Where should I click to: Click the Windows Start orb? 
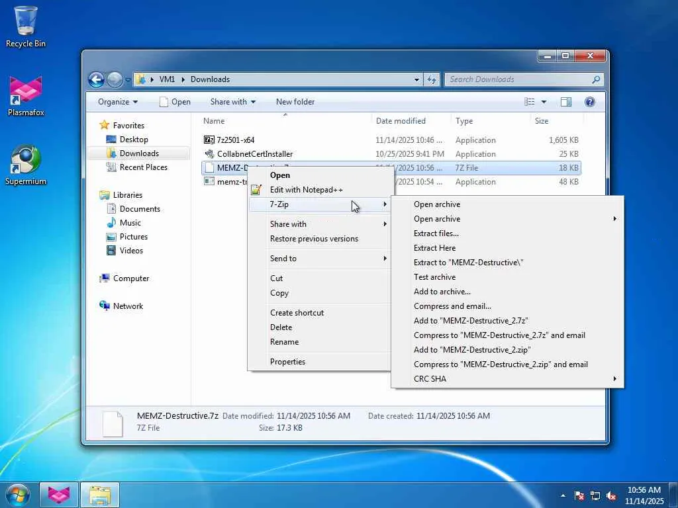(x=18, y=495)
